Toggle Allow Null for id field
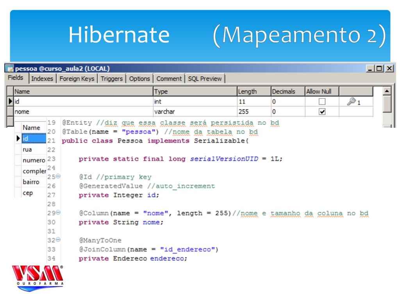400x300 pixels. point(322,102)
